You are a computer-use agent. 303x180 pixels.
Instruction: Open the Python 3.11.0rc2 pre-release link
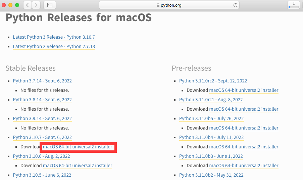[x=213, y=81]
